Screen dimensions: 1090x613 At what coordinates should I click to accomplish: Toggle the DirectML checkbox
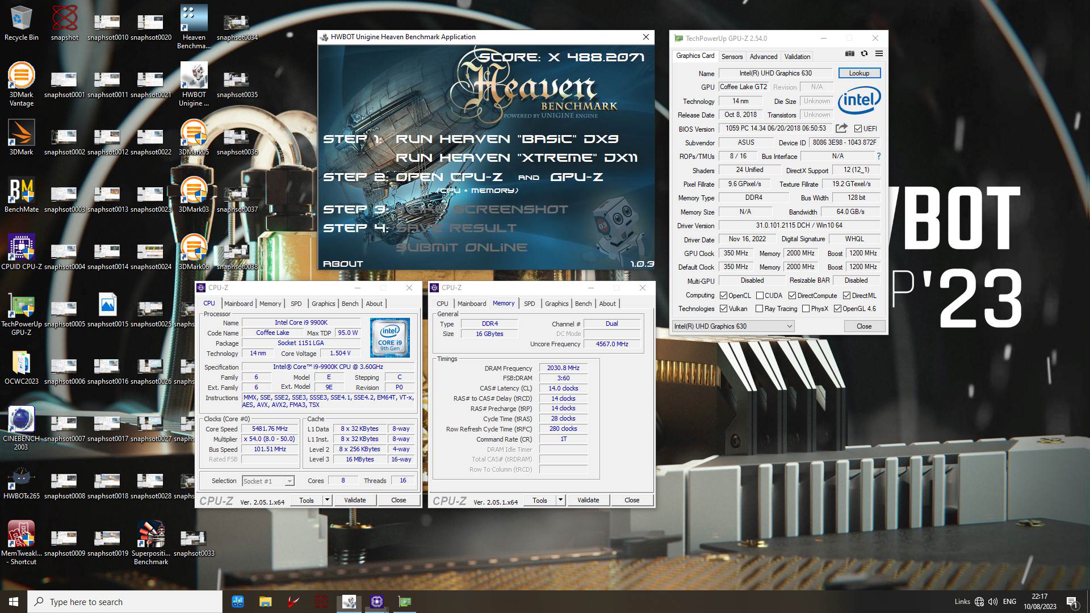tap(846, 296)
